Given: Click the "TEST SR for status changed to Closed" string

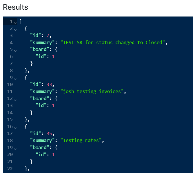Looking at the screenshot, I should pos(113,43).
